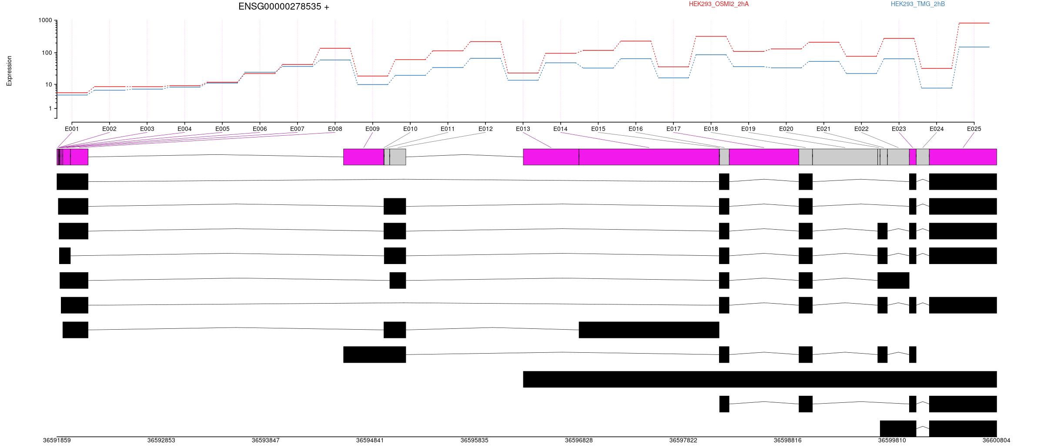
Task: Click the large grey E021 block in gene model
Action: click(x=845, y=157)
